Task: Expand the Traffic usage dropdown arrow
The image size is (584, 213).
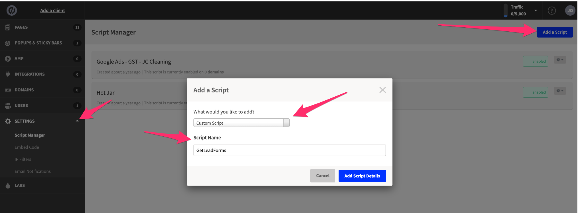Action: pos(536,11)
